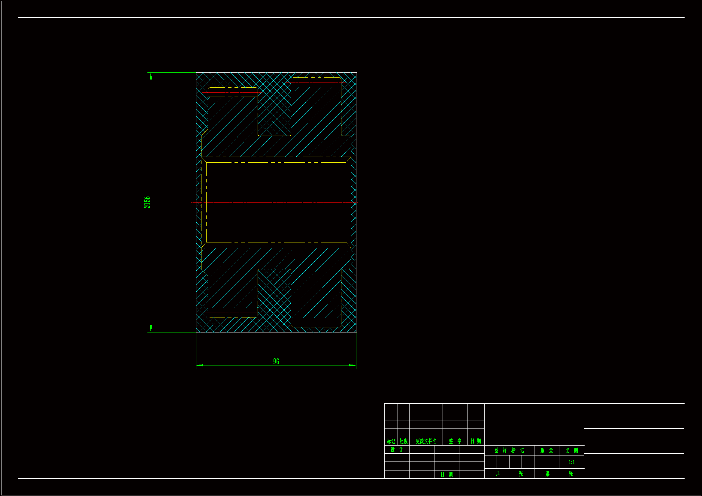702x496 pixels.
Task: Click the 处数 count header cell
Action: 403,441
